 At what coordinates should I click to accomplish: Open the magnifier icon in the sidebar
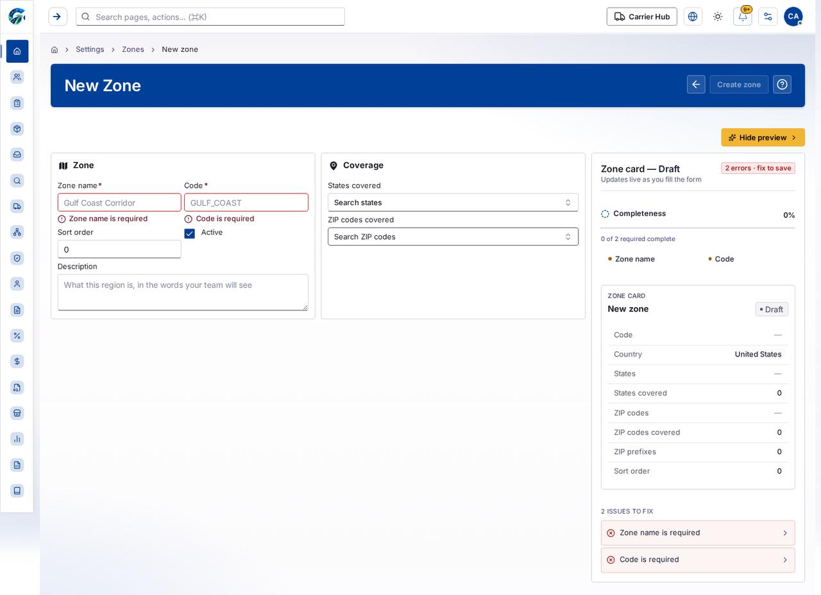17,181
